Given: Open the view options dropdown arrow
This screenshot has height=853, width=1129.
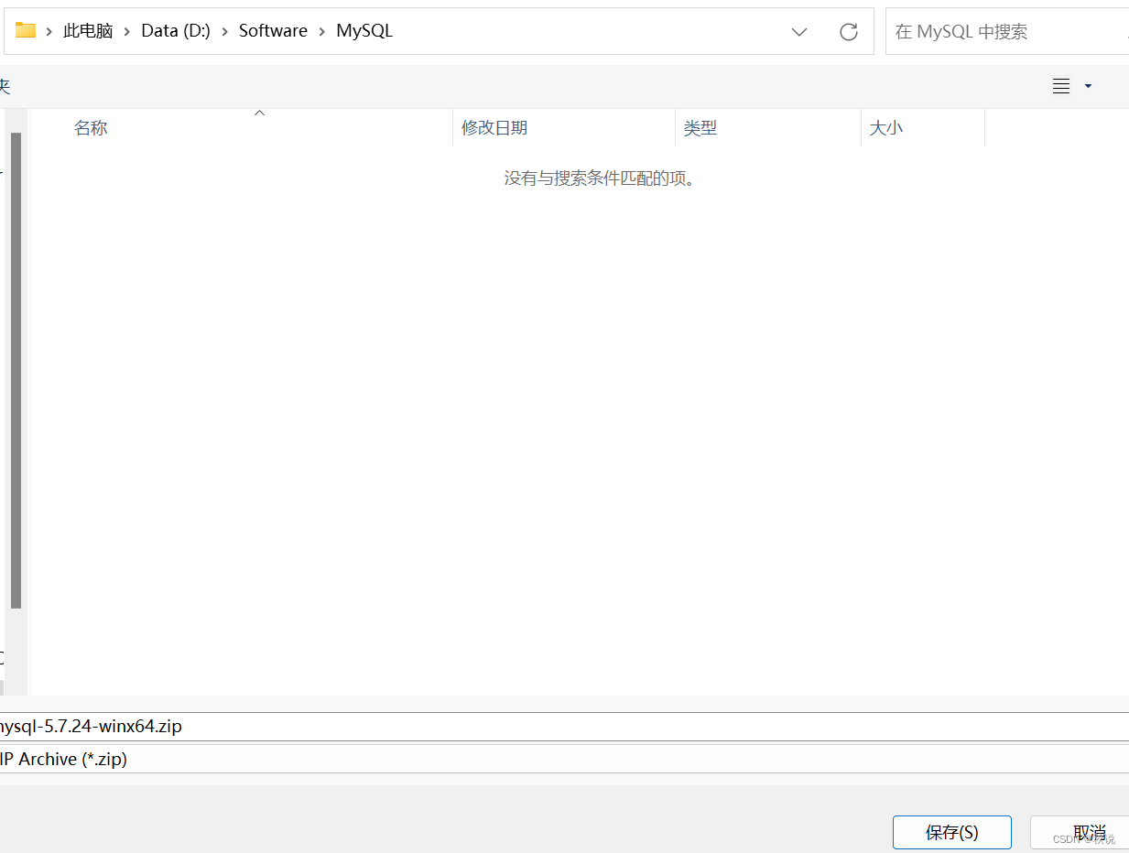Looking at the screenshot, I should 1088,86.
